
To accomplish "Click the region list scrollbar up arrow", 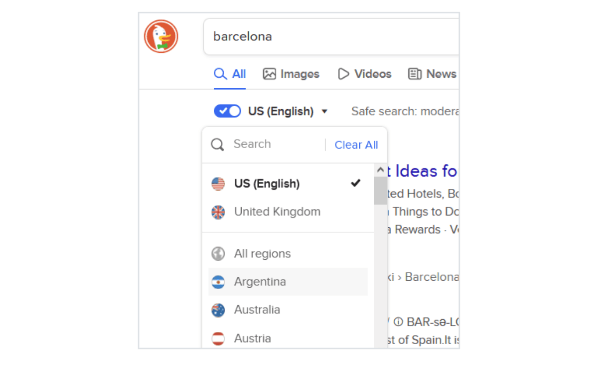I will coord(380,170).
